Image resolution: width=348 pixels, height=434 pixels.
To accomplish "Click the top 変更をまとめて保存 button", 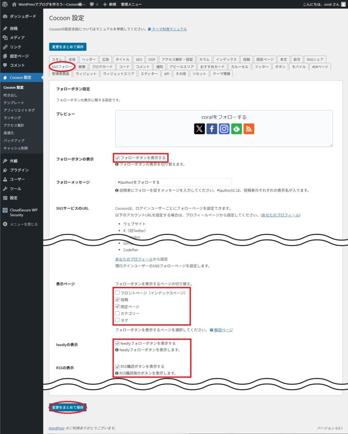I will [68, 47].
